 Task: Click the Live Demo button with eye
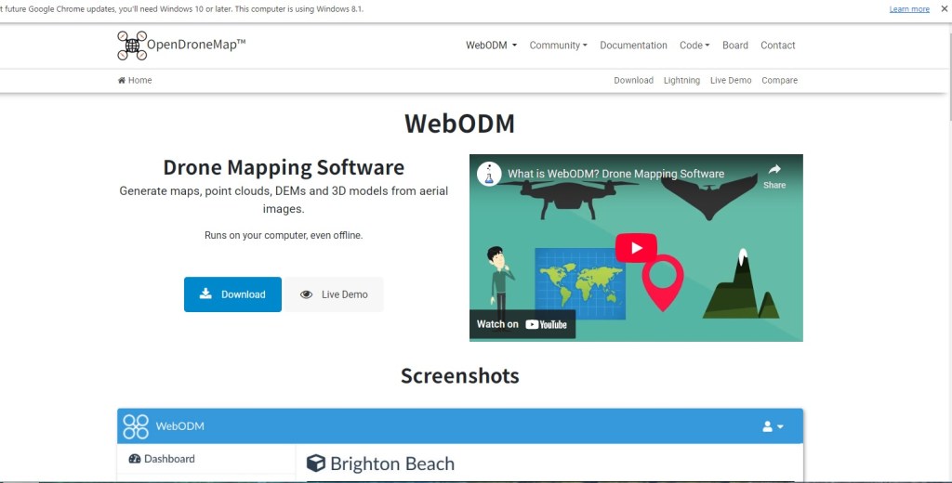[x=334, y=294]
